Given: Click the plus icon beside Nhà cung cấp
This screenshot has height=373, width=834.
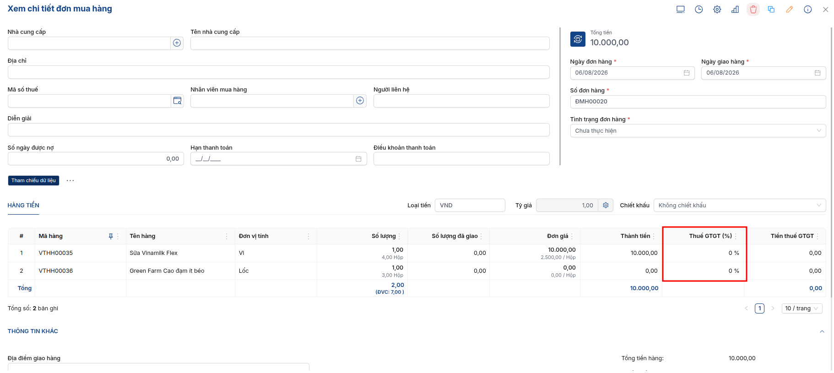Looking at the screenshot, I should pos(177,43).
